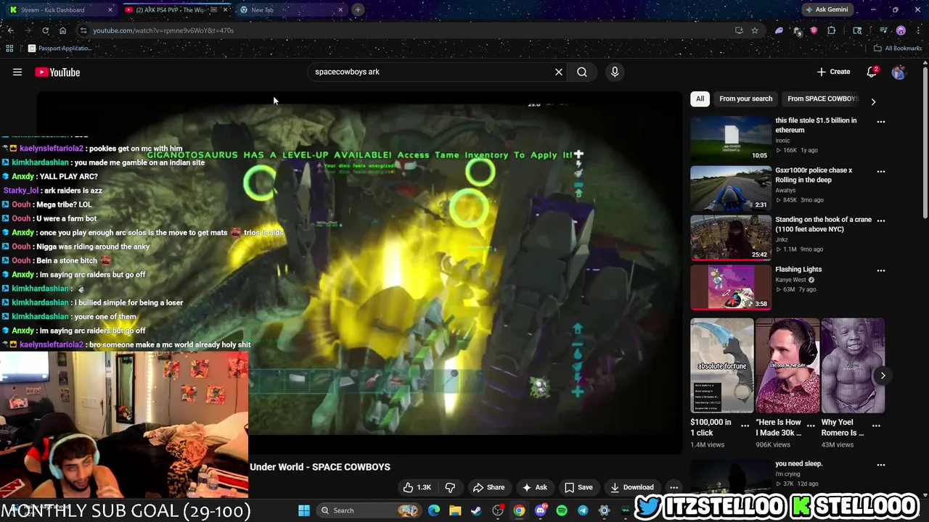Open the Why Yoel Romero Is Short
Screen dimensions: 929x522
pos(853,365)
